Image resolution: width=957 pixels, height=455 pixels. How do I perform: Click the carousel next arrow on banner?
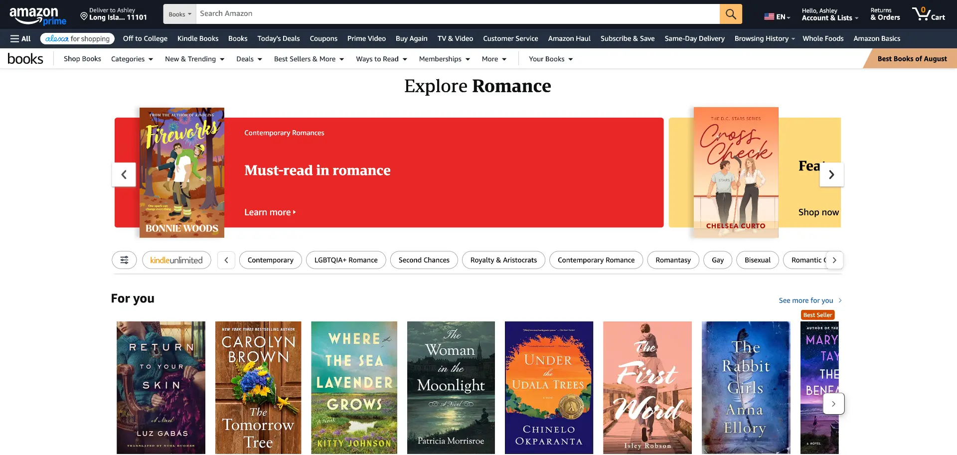831,174
